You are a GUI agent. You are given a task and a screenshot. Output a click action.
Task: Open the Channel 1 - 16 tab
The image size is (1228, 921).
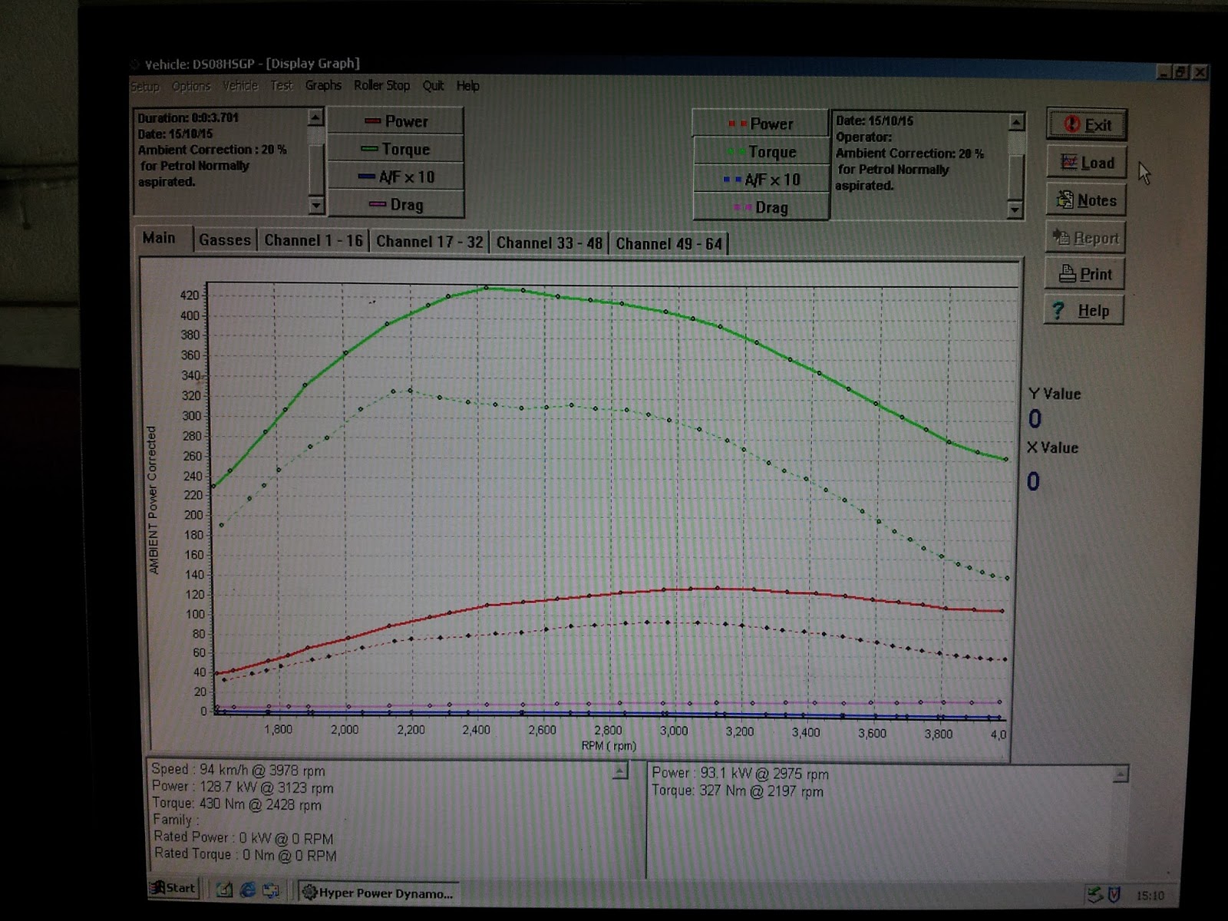coord(313,241)
